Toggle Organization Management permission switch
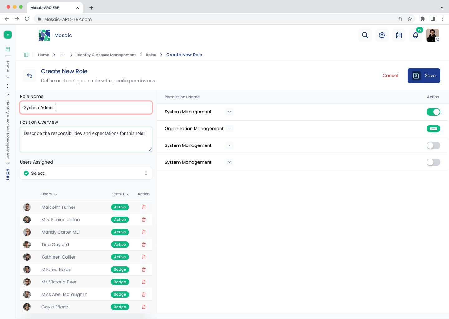Screen dimensions: 449x319 433,129
